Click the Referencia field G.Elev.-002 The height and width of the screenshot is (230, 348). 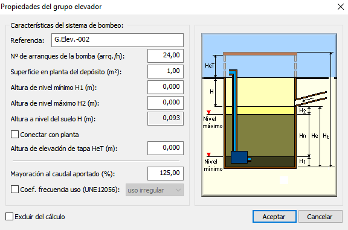[117, 40]
